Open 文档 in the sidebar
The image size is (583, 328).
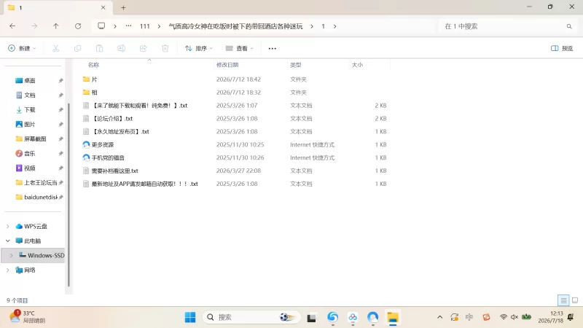30,95
